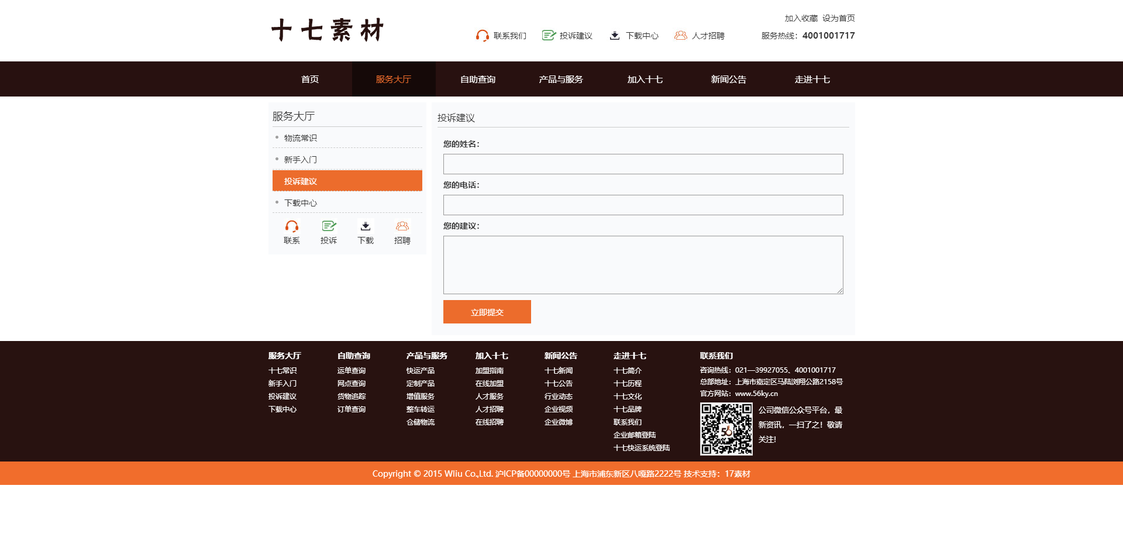Click the green note icon beside 投诉建议 in header
Screen dimensions: 1123x551
pos(548,36)
